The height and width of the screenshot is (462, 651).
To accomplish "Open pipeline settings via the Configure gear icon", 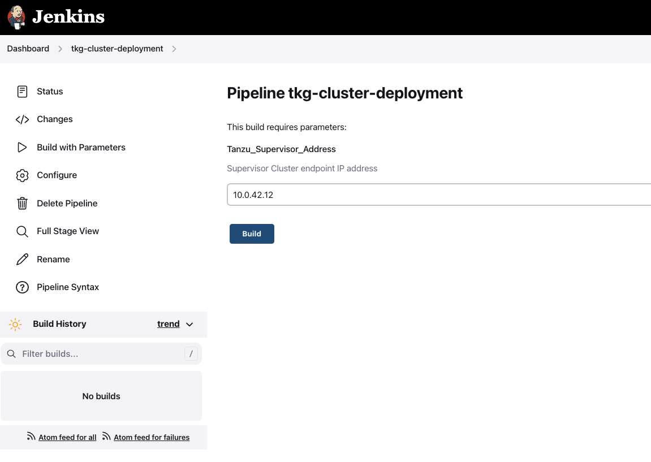I will pos(22,175).
